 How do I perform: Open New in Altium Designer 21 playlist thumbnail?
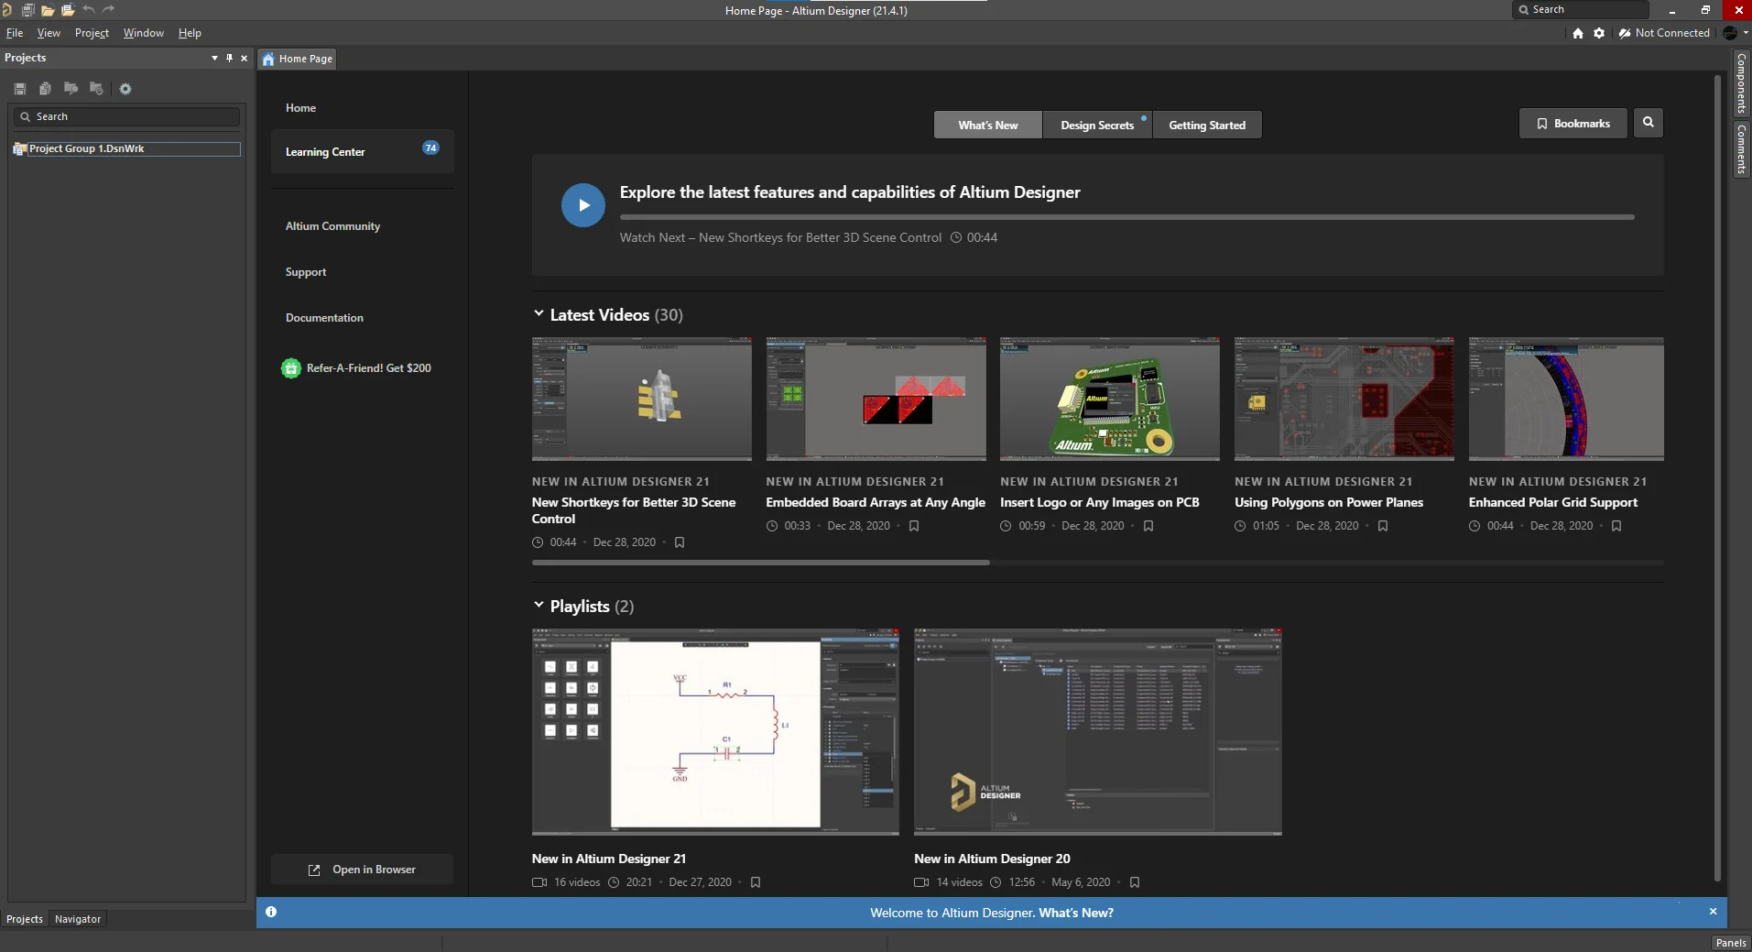(715, 732)
